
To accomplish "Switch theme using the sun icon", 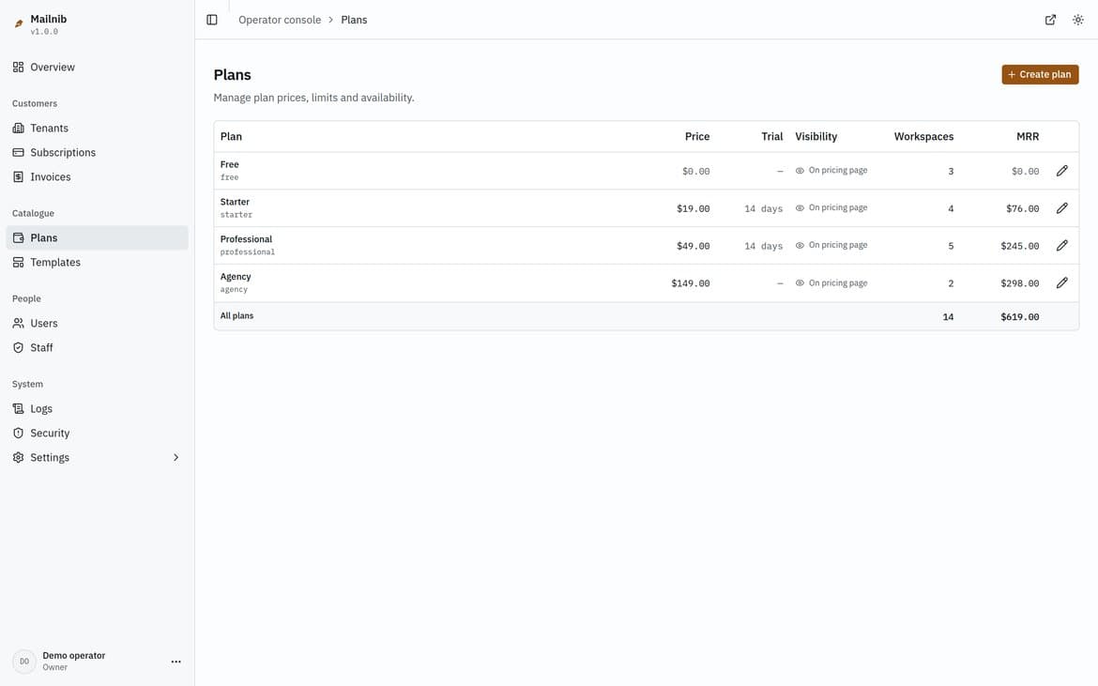I will pyautogui.click(x=1078, y=20).
